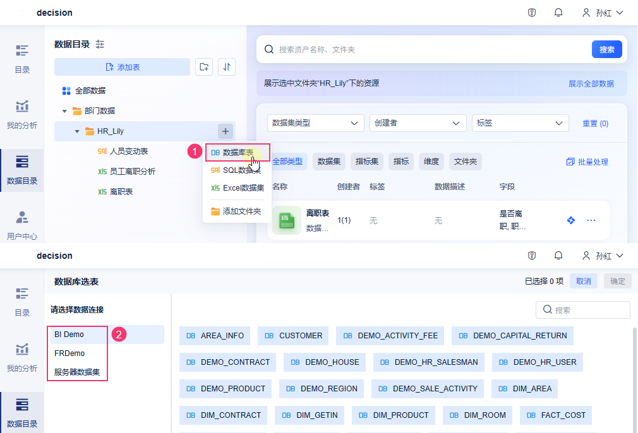Open the notification bell in top header

(x=558, y=13)
